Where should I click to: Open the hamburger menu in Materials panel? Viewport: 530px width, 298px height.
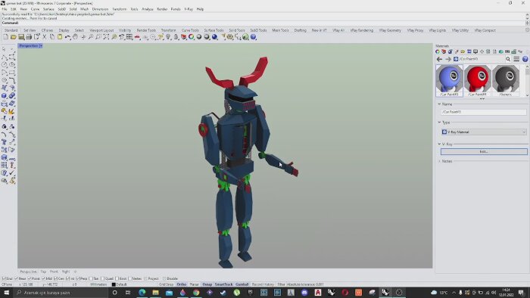click(x=516, y=59)
